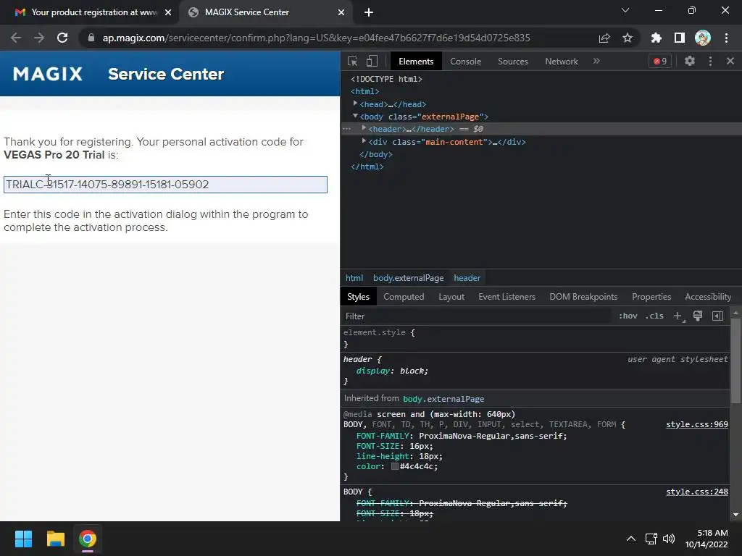
Task: Toggle the device toolbar icon
Action: 372,62
